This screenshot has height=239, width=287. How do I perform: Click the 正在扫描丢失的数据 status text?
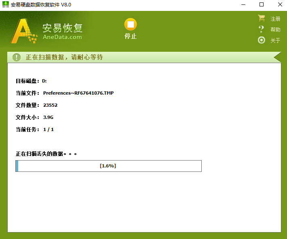(x=46, y=154)
